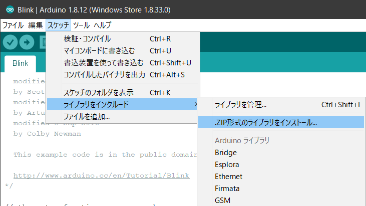Viewport: 366px width, 206px height.
Task: Click the Arduino logo in title bar
Action: click(x=10, y=9)
